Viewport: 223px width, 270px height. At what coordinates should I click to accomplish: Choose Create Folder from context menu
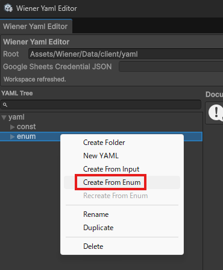(122, 143)
